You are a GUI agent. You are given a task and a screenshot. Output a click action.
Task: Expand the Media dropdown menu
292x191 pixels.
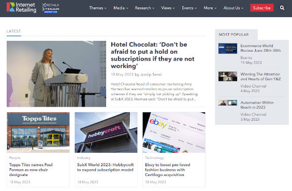click(121, 8)
